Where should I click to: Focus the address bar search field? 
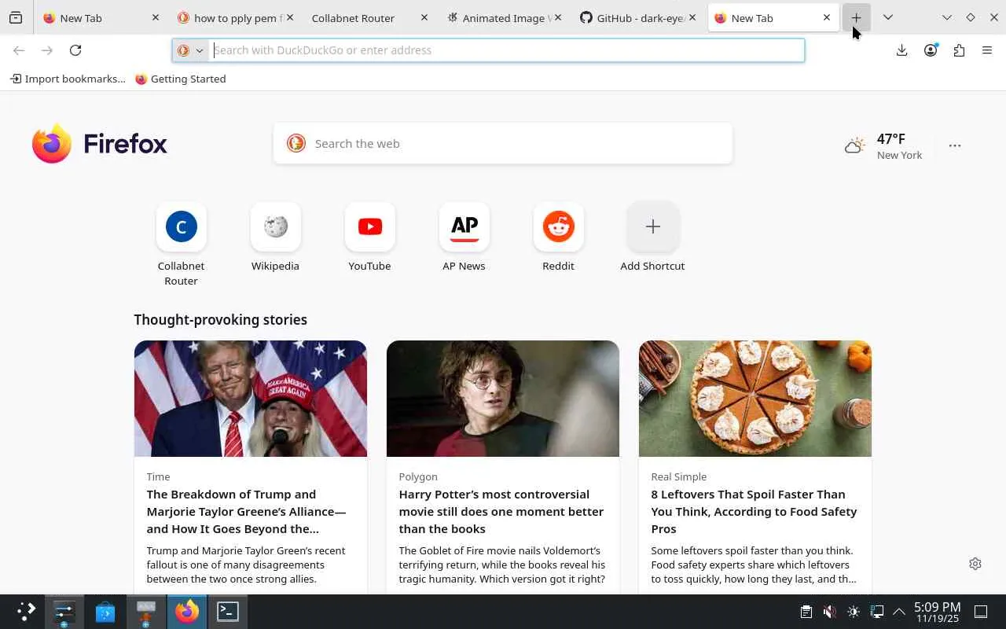[508, 50]
